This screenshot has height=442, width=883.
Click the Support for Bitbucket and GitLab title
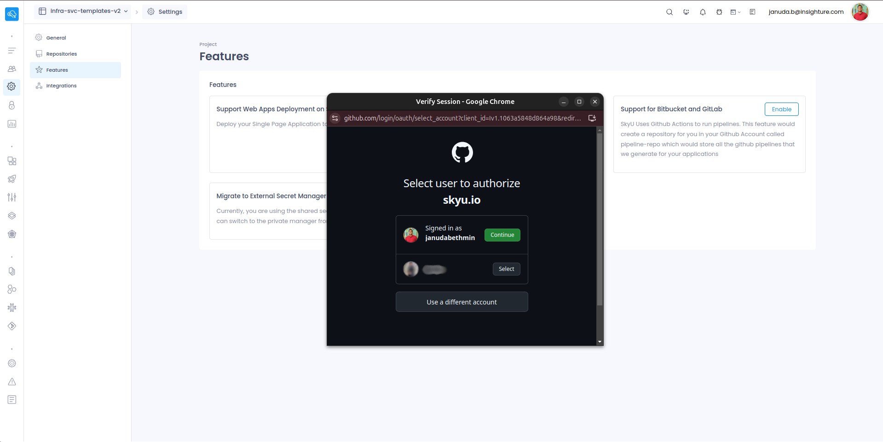(x=671, y=109)
